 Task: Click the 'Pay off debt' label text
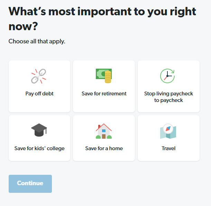39,94
